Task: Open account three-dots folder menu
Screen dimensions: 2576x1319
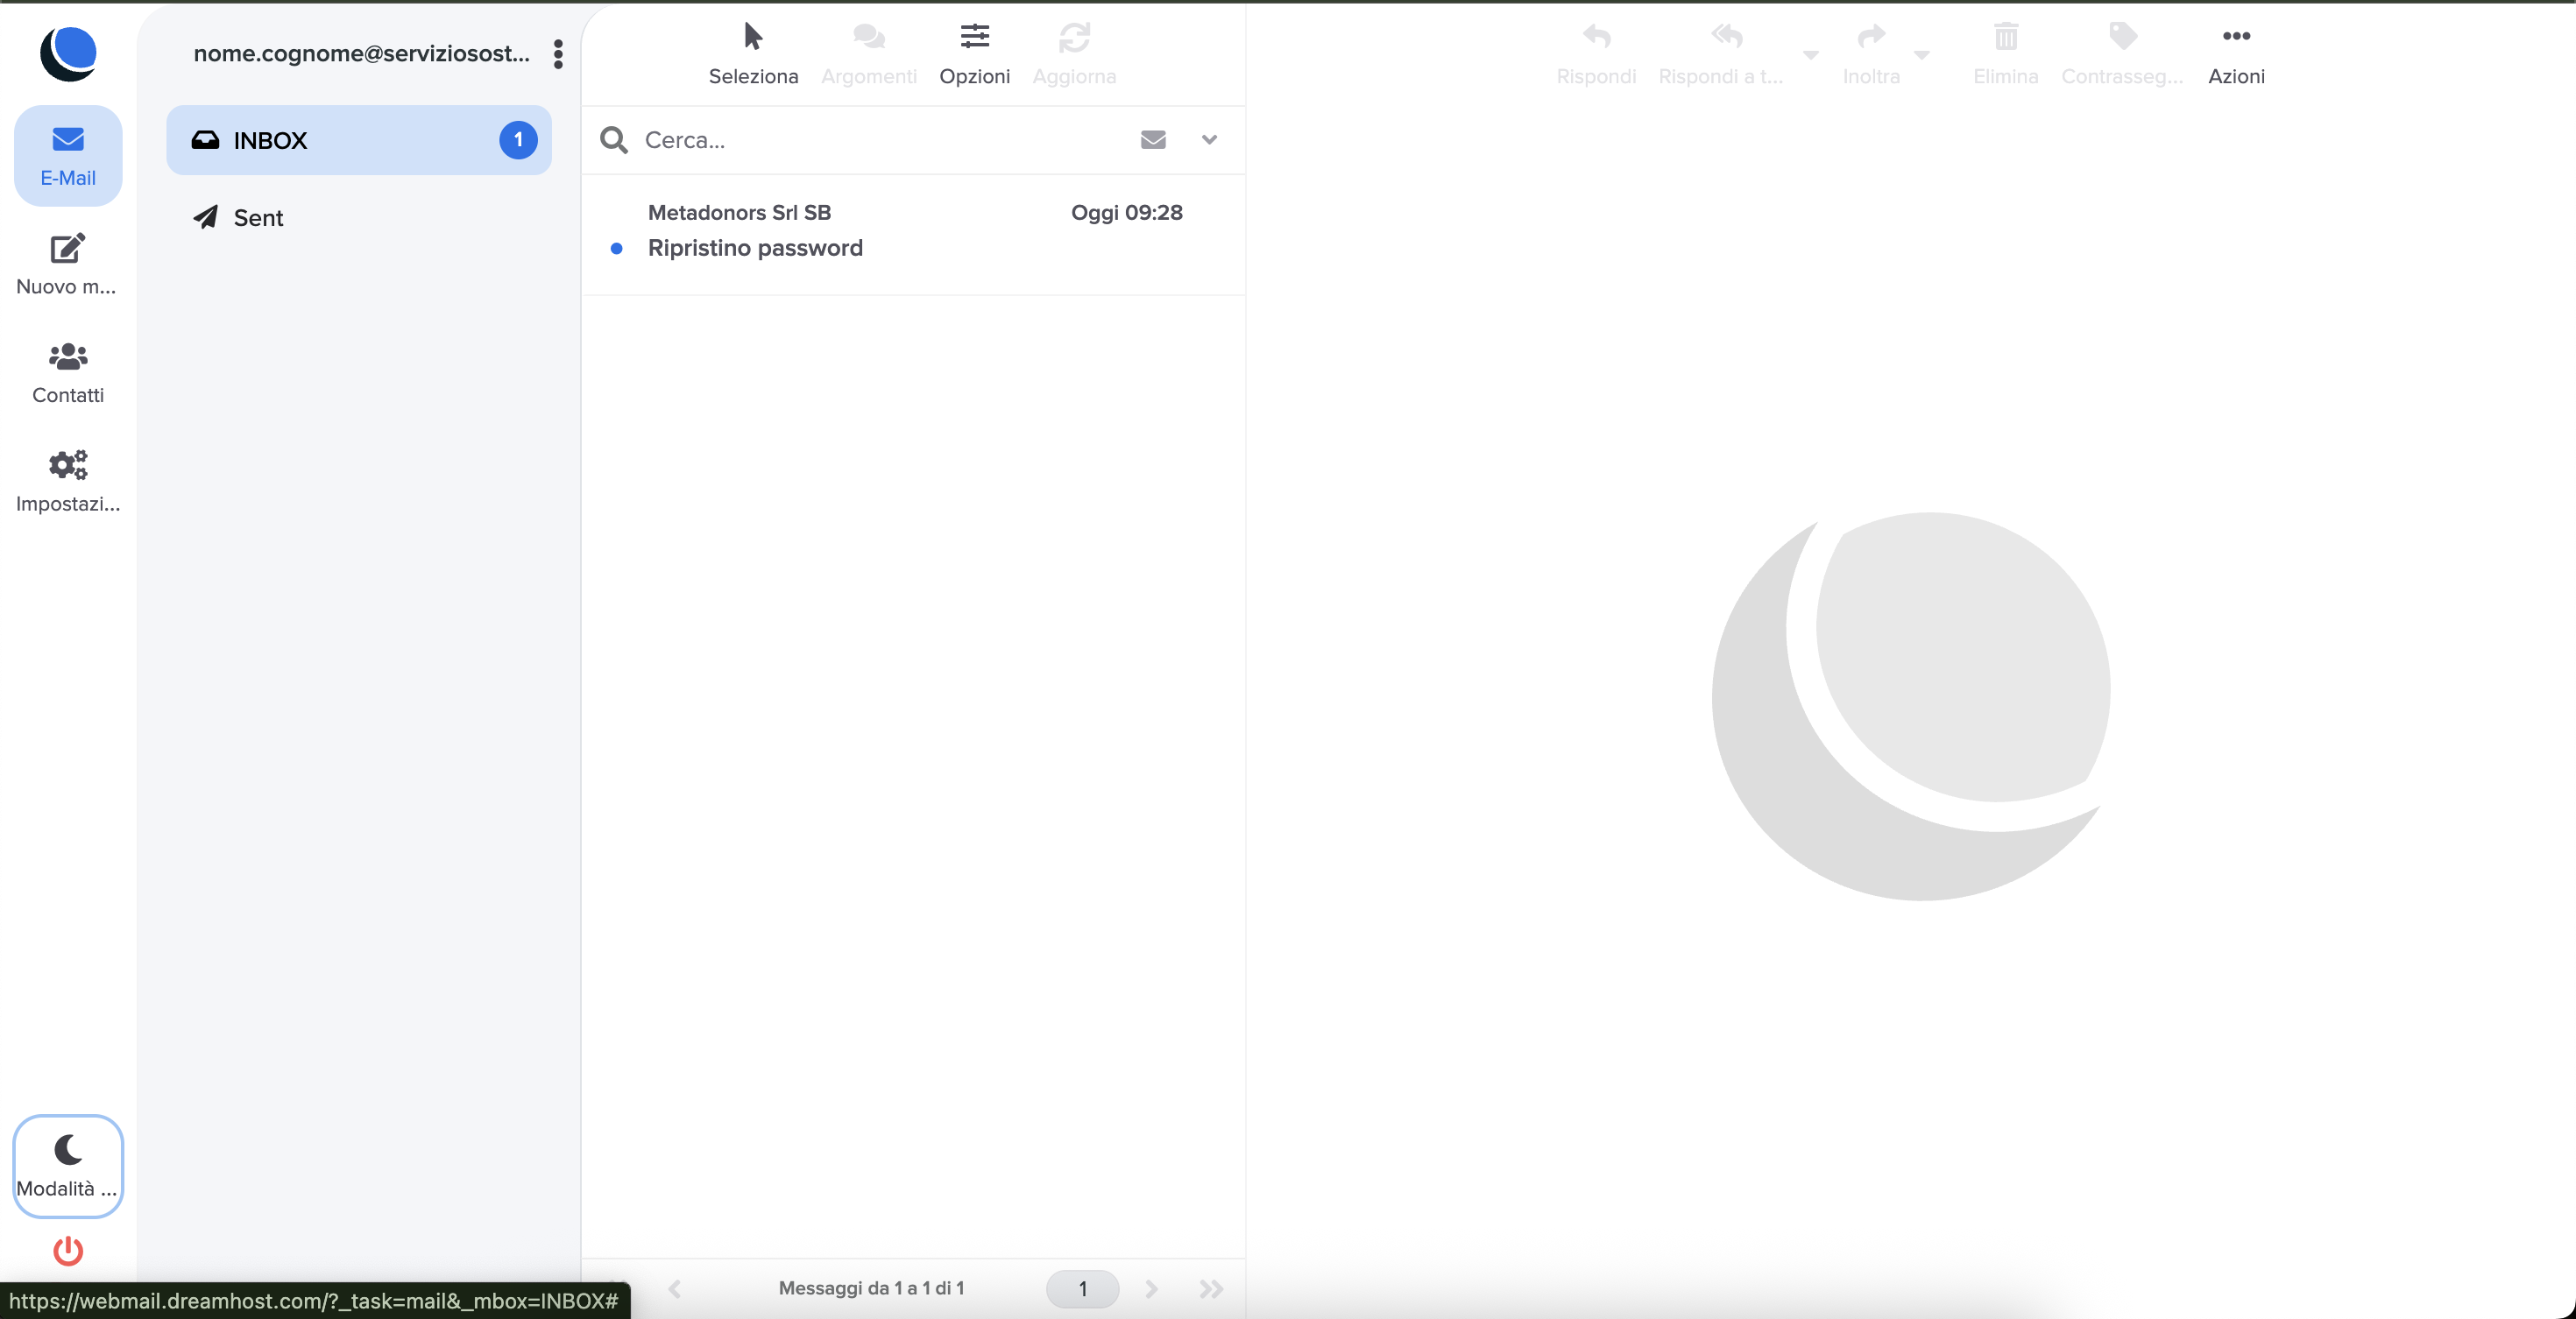Action: click(558, 54)
